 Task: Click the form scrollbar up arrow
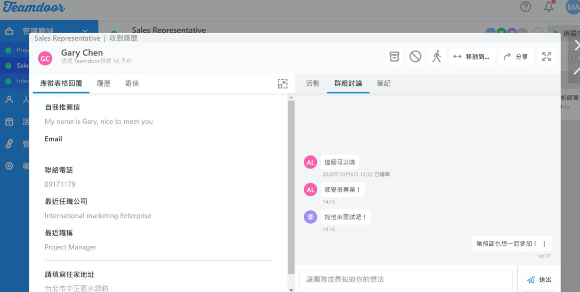coord(291,97)
